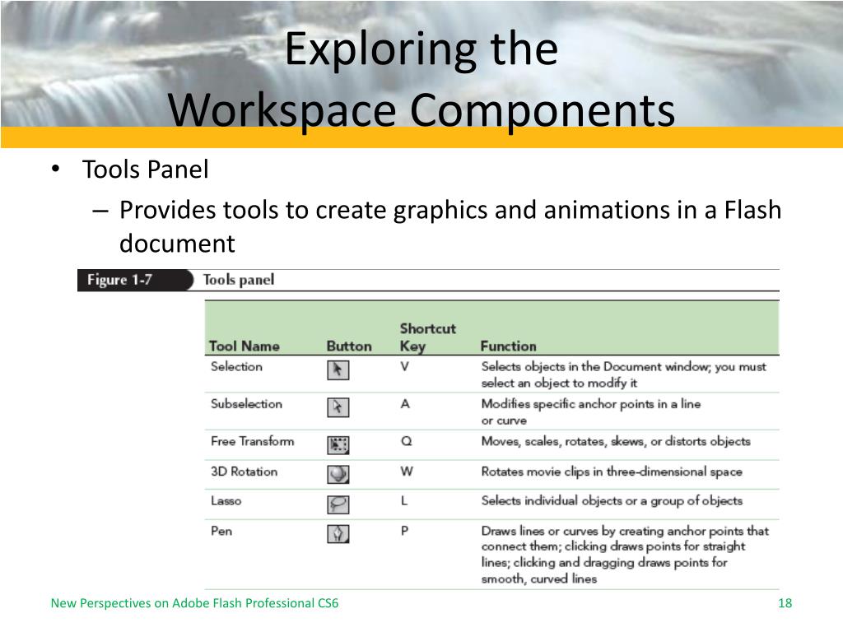The height and width of the screenshot is (632, 843).
Task: Click the 'Tools panel' figure caption
Action: (239, 280)
